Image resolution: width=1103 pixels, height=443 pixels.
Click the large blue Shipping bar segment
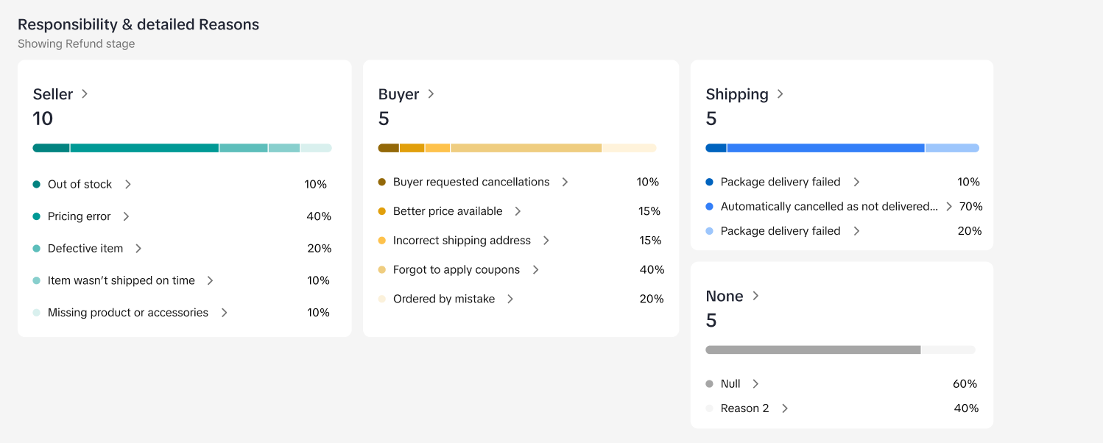pyautogui.click(x=825, y=148)
